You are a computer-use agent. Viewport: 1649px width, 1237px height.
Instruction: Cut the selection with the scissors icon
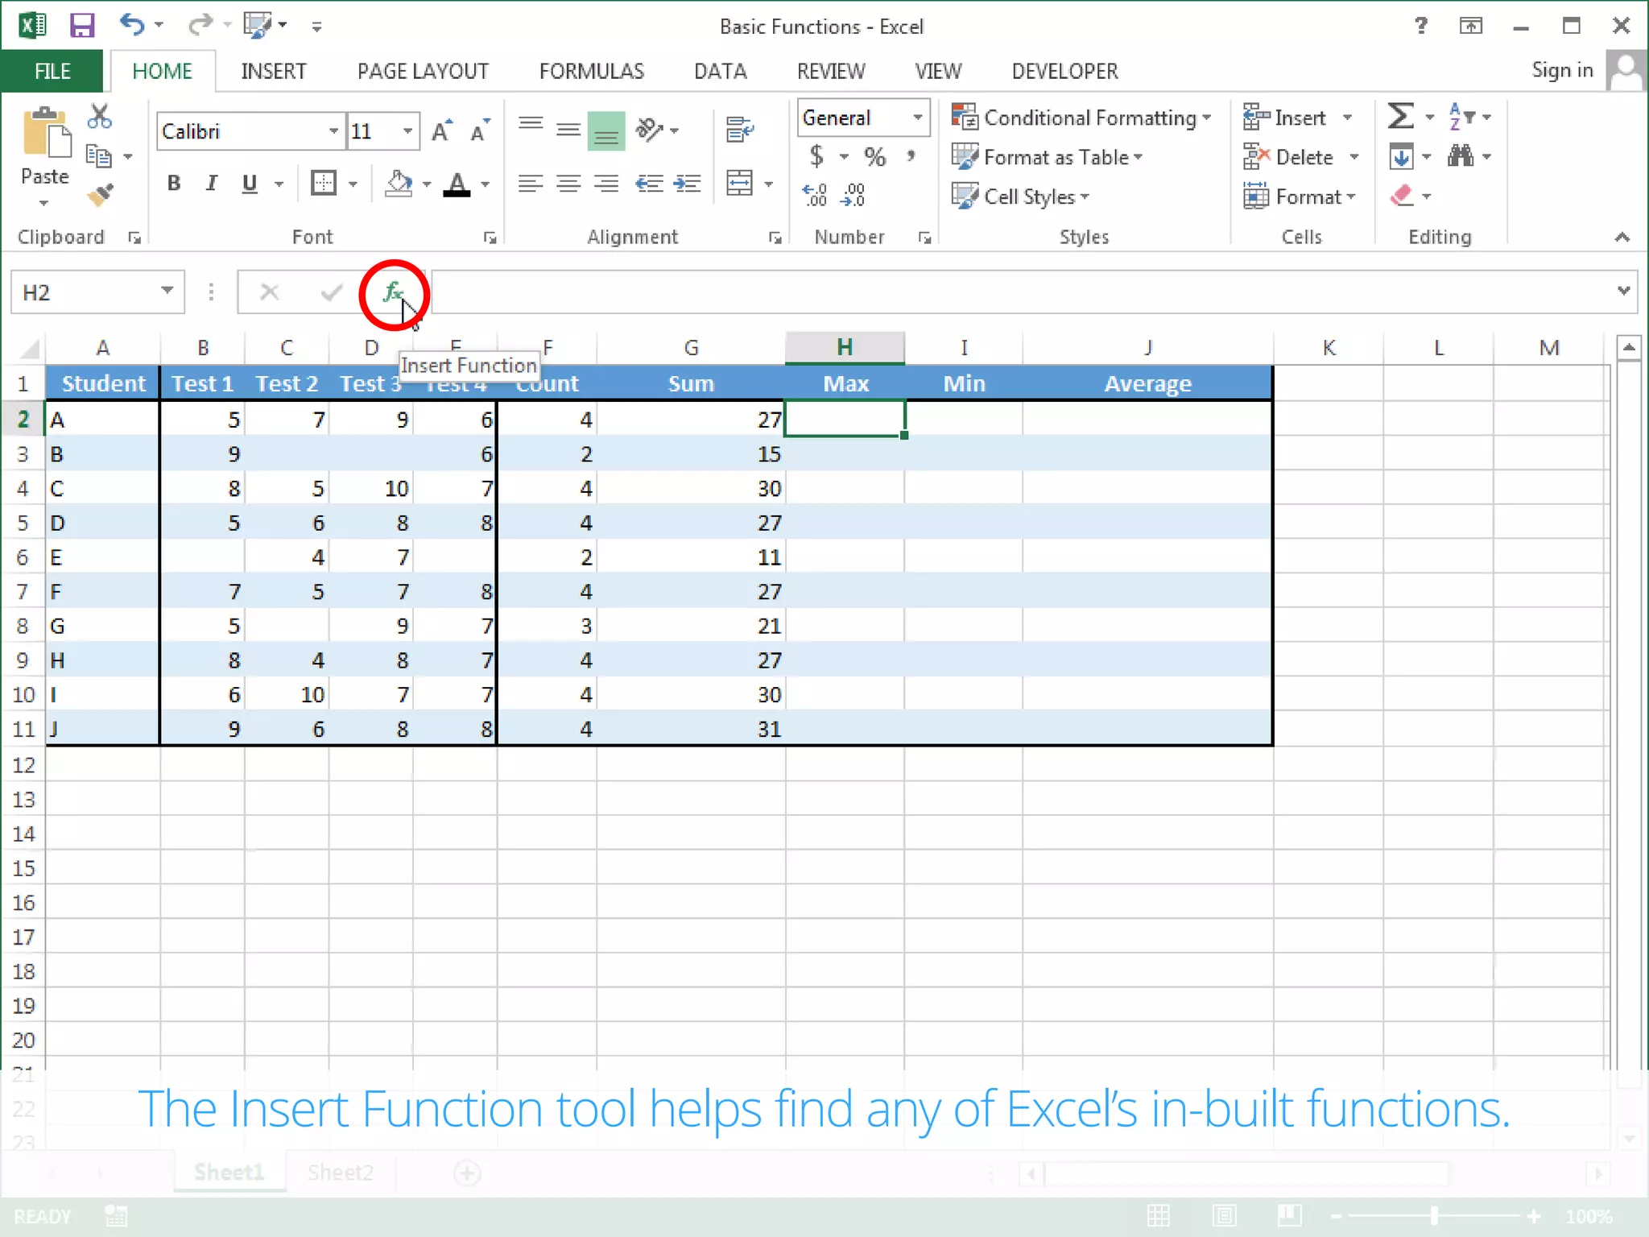click(x=100, y=117)
